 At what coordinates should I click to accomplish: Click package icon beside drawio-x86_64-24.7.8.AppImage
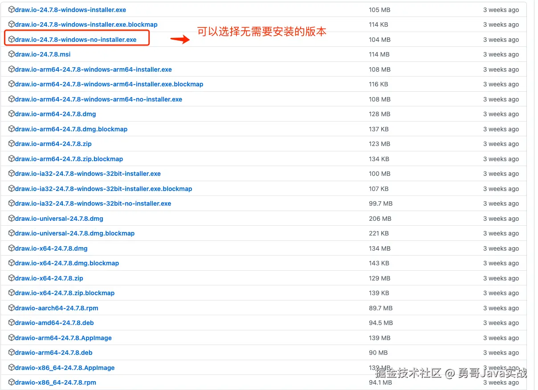click(x=12, y=368)
